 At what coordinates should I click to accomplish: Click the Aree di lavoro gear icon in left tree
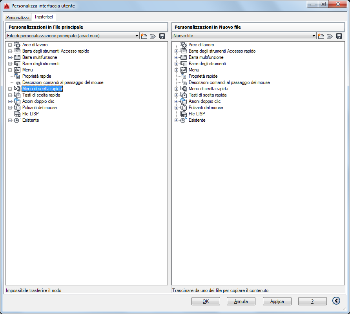(x=17, y=45)
